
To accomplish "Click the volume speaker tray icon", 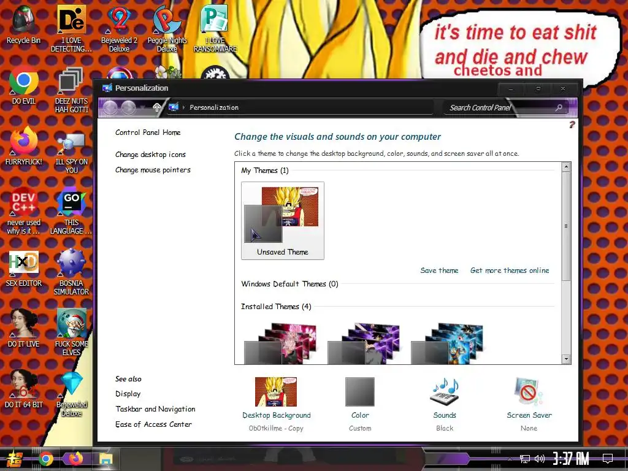I will tap(540, 459).
